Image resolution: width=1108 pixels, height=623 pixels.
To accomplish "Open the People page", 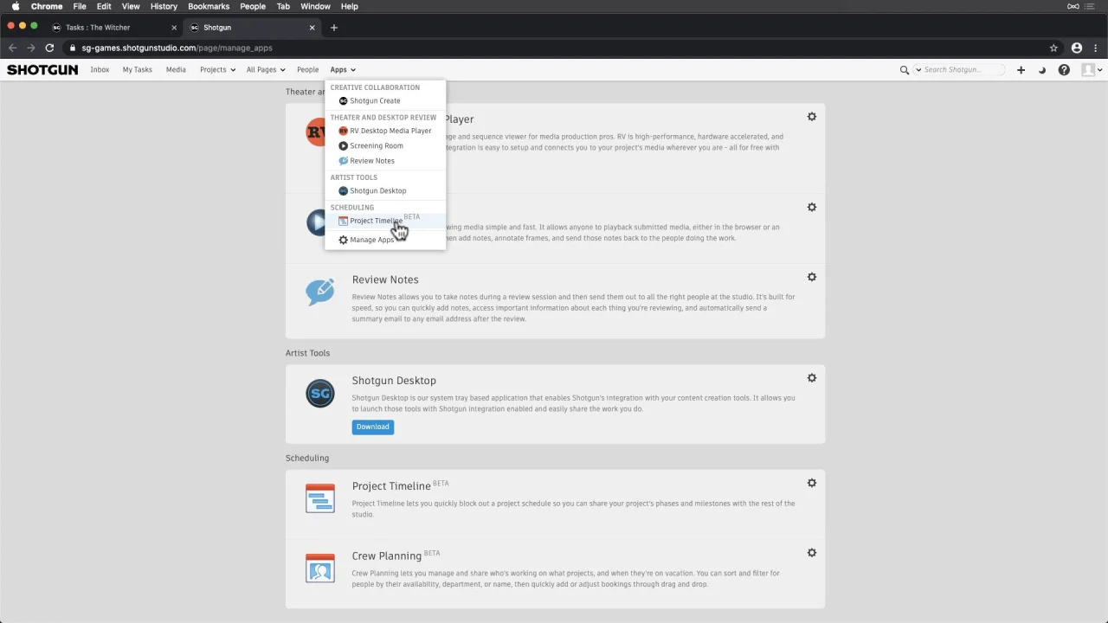I will click(307, 70).
